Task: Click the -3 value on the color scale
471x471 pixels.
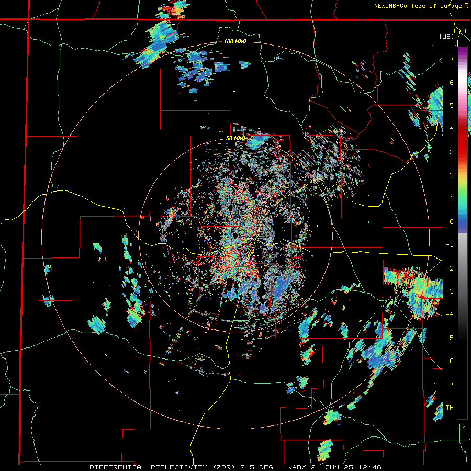Action: [x=450, y=291]
